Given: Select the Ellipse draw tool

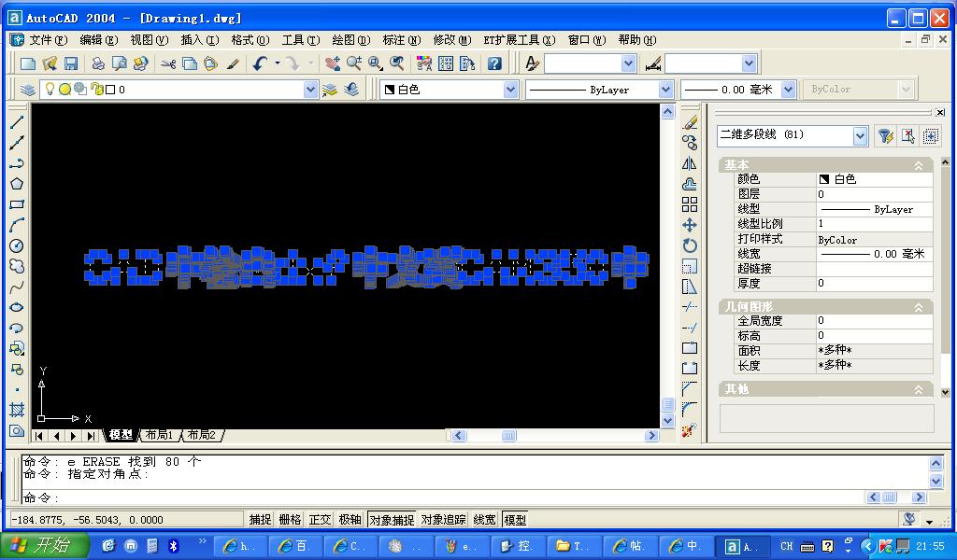Looking at the screenshot, I should tap(17, 307).
